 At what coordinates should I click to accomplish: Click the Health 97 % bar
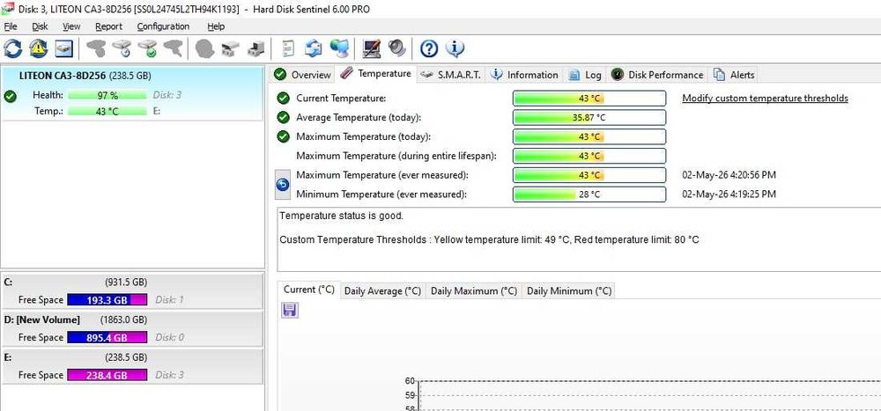[x=107, y=95]
